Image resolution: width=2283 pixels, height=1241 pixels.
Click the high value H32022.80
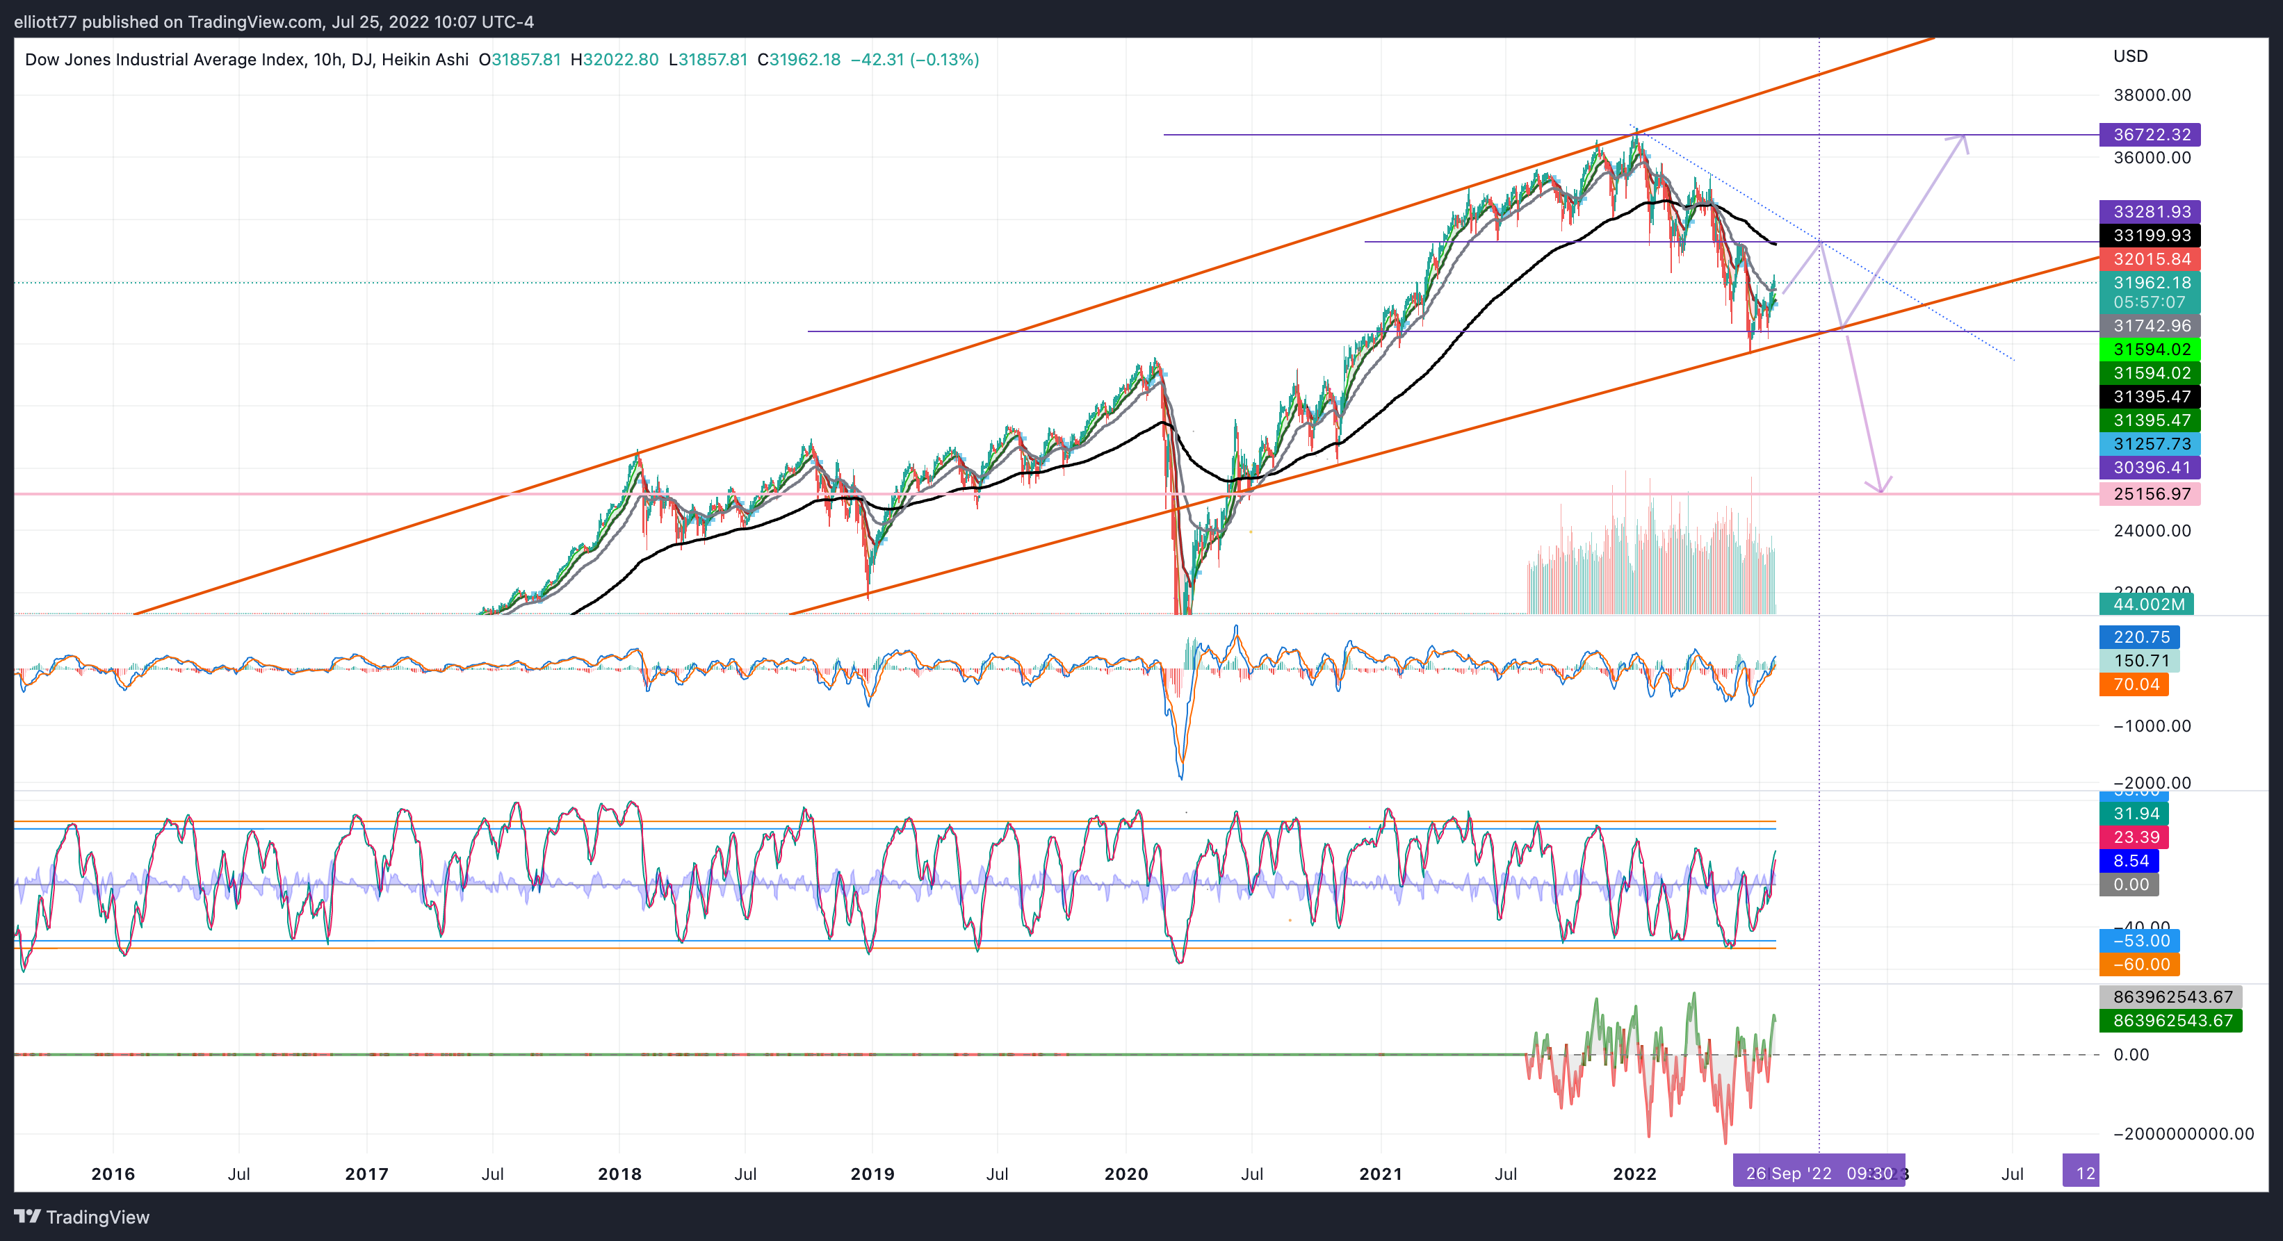(614, 59)
